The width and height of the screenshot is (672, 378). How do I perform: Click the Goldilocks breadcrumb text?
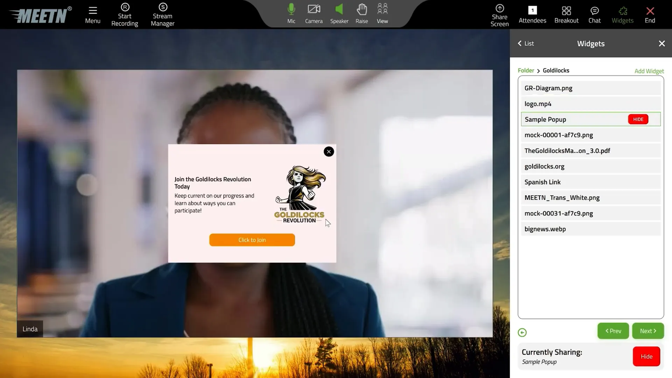coord(556,71)
